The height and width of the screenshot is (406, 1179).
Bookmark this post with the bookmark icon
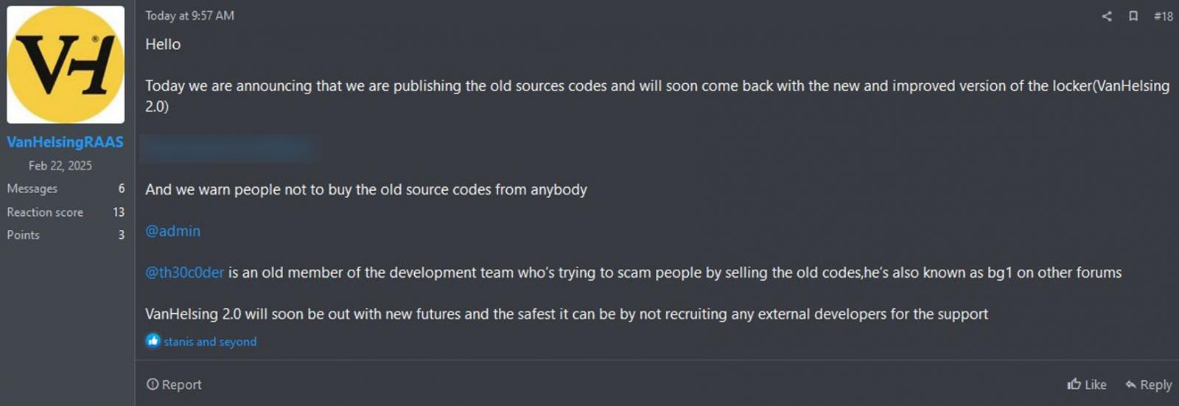1133,16
